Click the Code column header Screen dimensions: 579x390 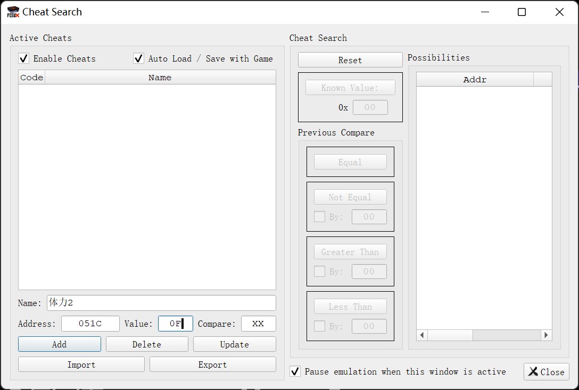click(31, 78)
